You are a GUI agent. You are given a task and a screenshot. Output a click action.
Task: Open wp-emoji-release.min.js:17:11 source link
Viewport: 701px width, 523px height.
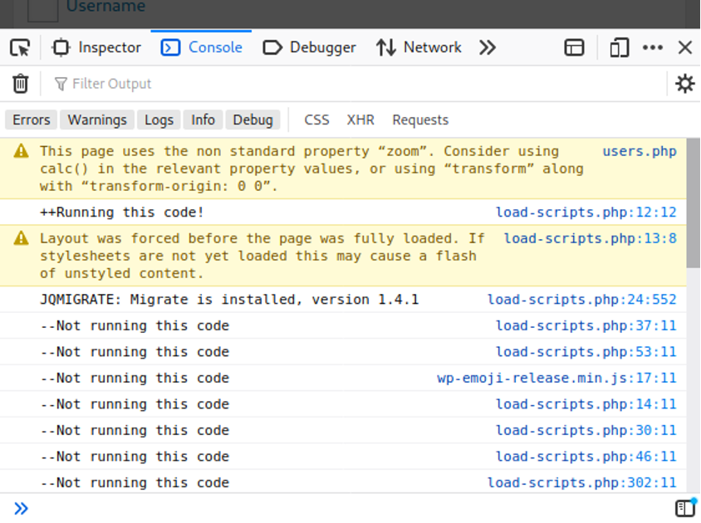pyautogui.click(x=556, y=379)
